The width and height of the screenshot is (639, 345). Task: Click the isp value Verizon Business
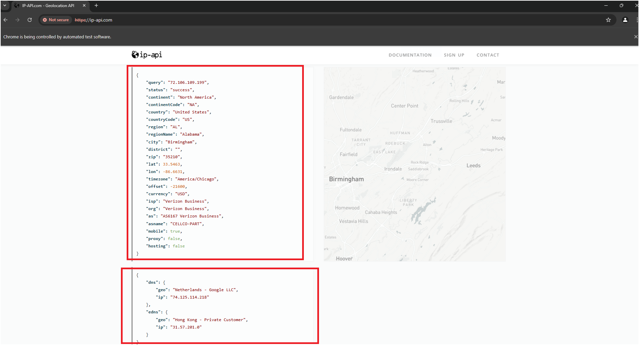185,201
